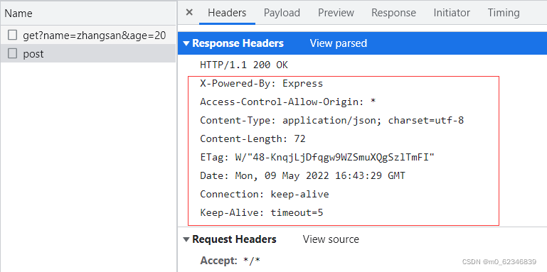The image size is (547, 272).
Task: Open the Timing tab
Action: tap(504, 13)
